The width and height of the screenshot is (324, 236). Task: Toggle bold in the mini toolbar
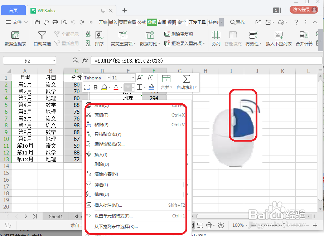point(96,88)
